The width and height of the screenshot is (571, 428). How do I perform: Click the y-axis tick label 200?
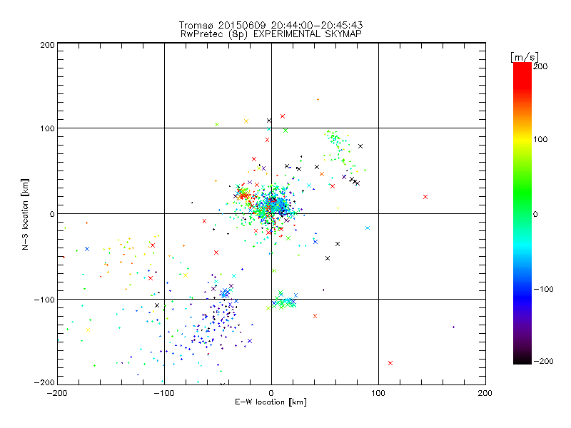tap(47, 45)
